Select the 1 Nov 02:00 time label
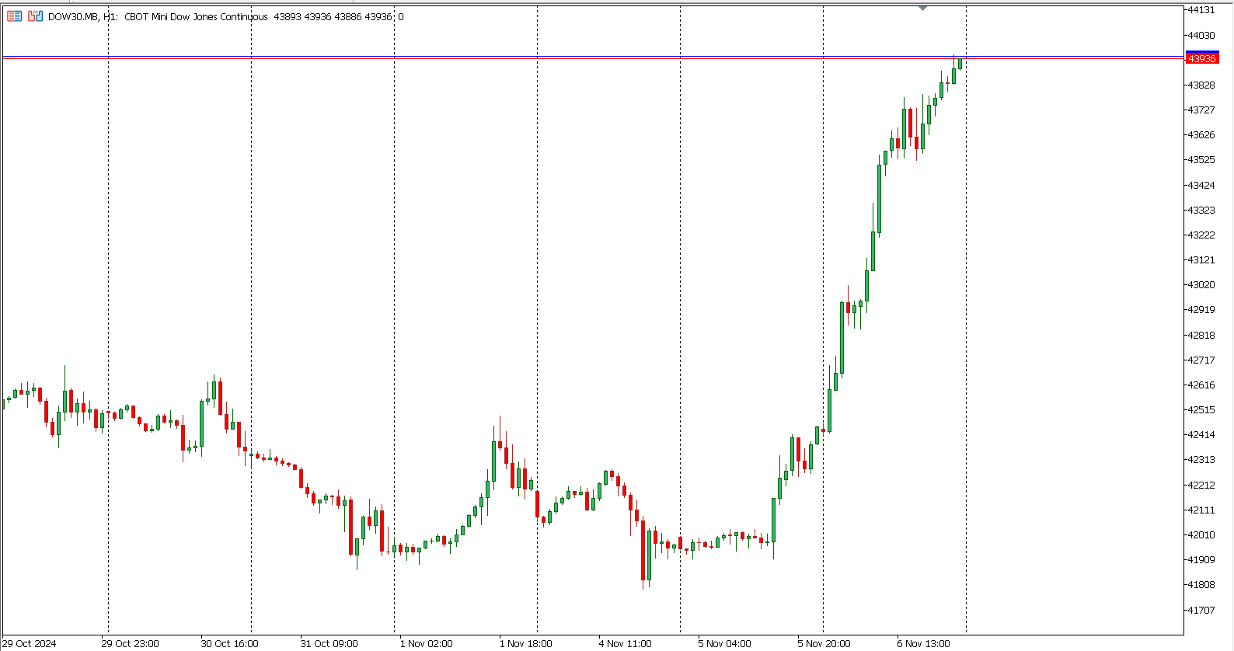This screenshot has height=651, width=1234. click(426, 643)
